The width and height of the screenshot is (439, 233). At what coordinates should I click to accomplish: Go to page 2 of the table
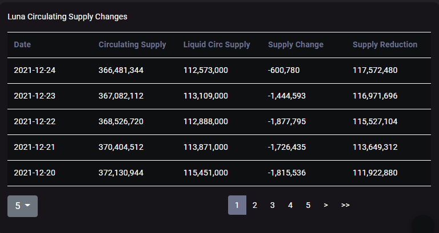[x=255, y=205]
